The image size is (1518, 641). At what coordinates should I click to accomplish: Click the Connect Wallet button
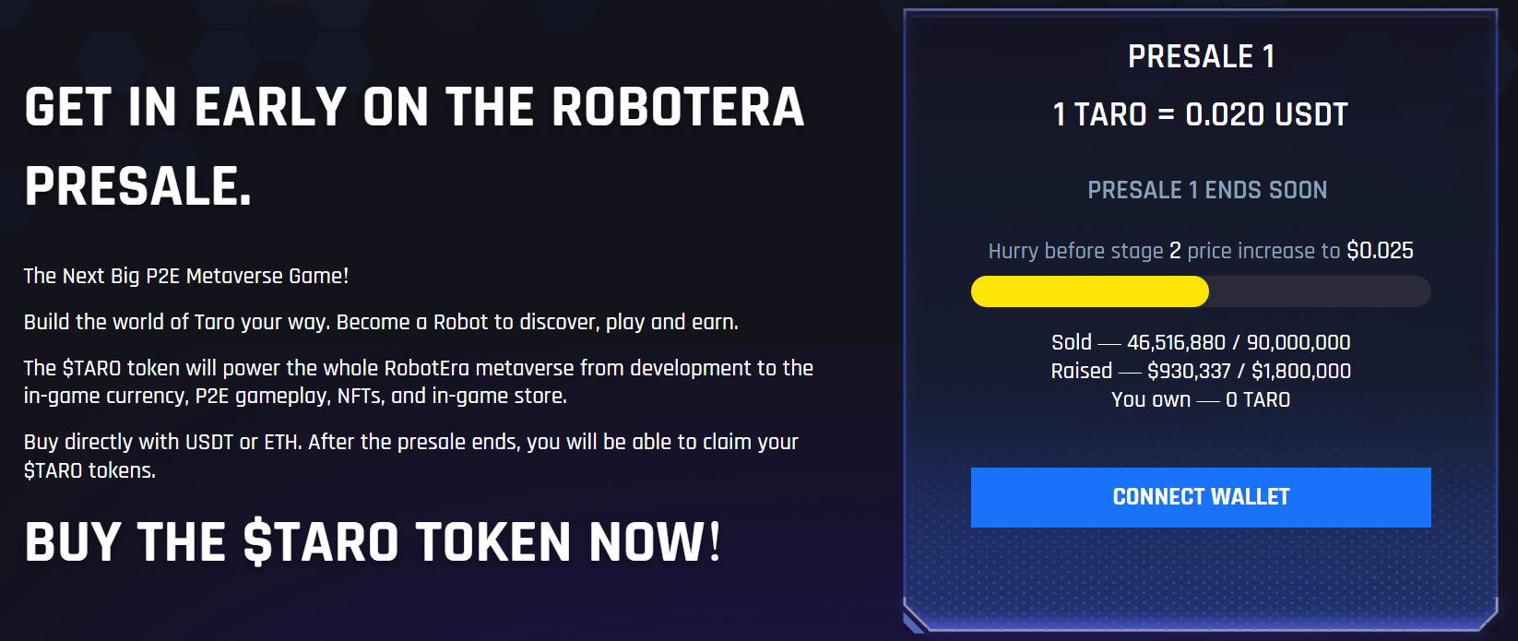coord(1201,497)
